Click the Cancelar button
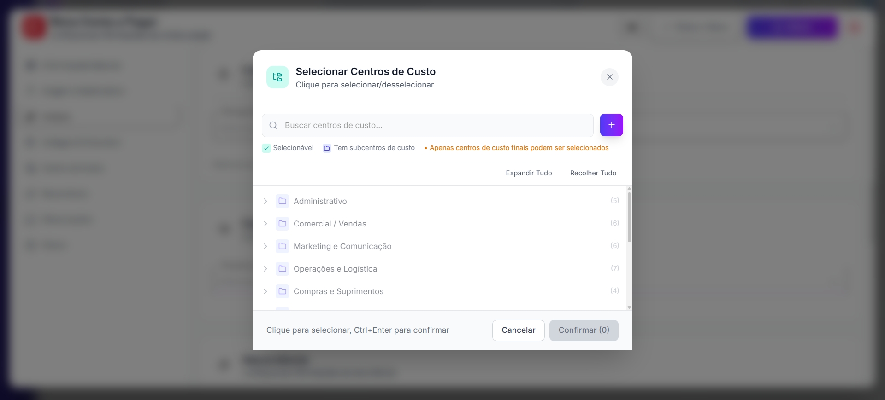Screen dimensions: 885x400 518,330
